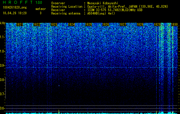Click the bright meteor echo dot near 0.76 kHz

point(59,85)
